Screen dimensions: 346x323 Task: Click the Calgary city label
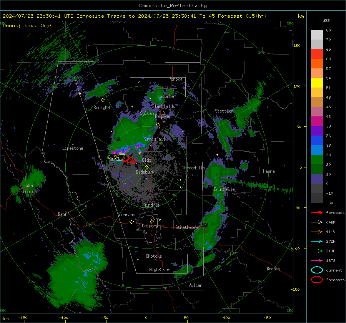coord(150,226)
